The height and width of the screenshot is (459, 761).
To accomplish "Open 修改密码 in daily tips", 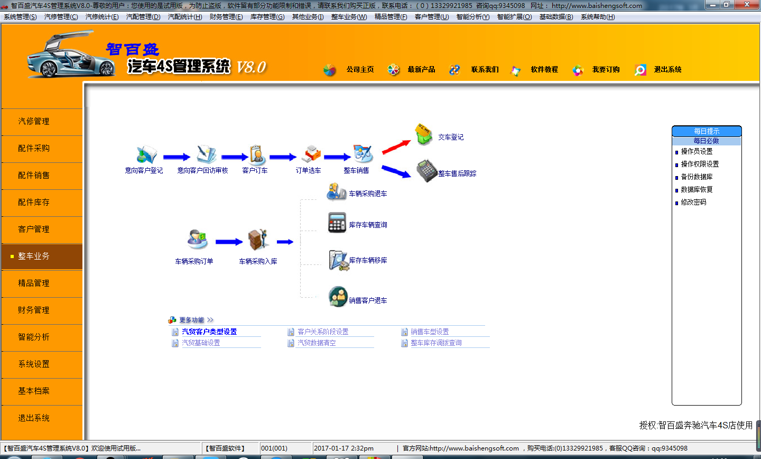I will click(693, 202).
